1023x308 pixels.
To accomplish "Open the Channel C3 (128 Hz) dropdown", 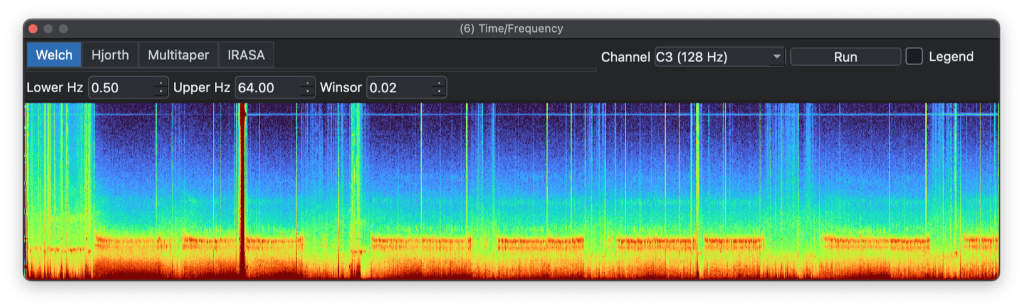I will pyautogui.click(x=720, y=57).
